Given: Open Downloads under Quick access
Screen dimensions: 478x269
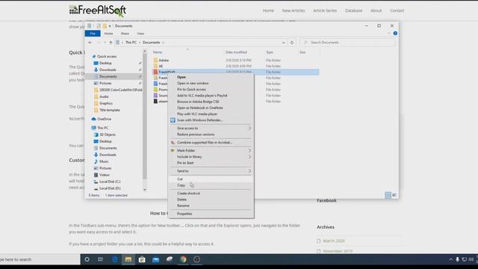Looking at the screenshot, I should [108, 69].
